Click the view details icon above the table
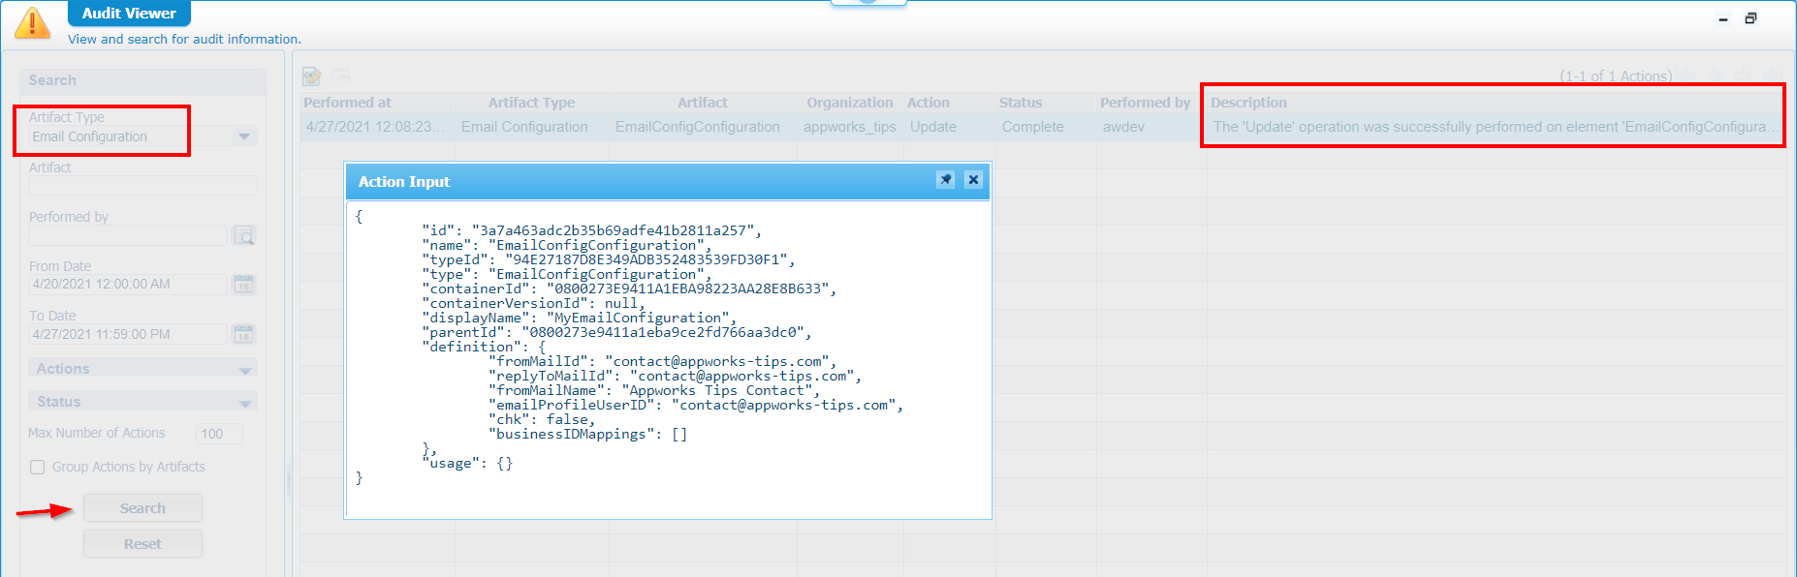This screenshot has width=1797, height=577. [312, 76]
